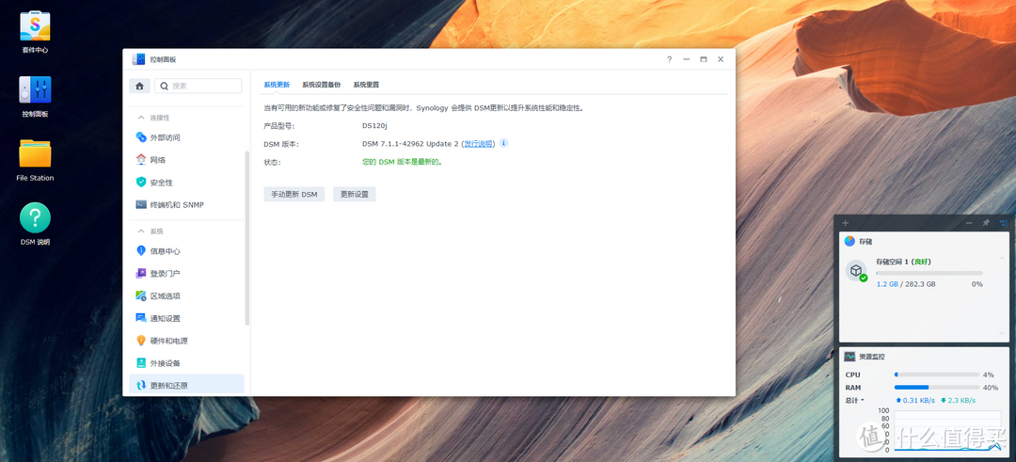The height and width of the screenshot is (462, 1016).
Task: Open the 外接设备 external devices icon
Action: coord(140,363)
